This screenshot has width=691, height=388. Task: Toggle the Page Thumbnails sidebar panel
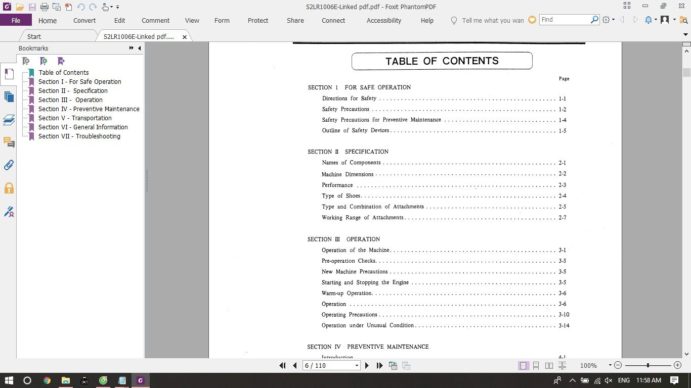coord(8,96)
